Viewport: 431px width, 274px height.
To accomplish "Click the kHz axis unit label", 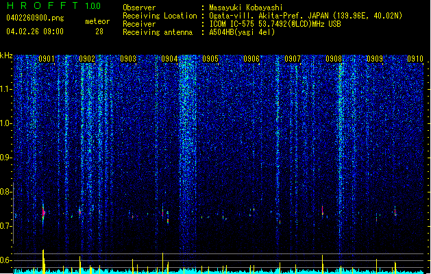I will click(x=6, y=55).
